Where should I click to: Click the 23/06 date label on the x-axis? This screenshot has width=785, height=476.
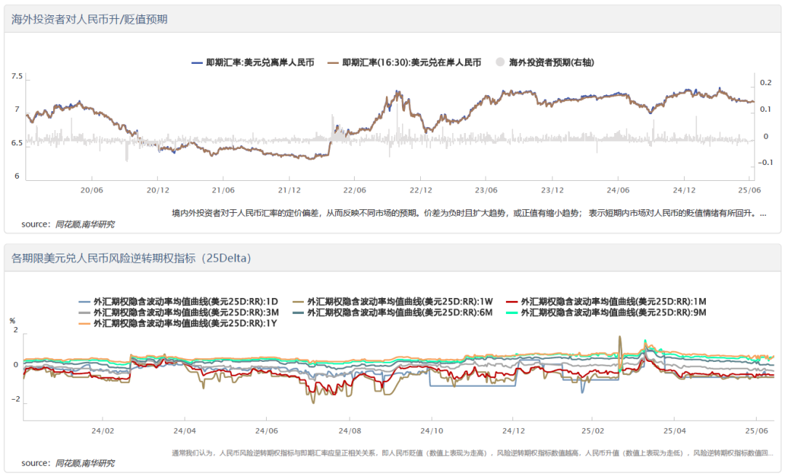coord(486,190)
